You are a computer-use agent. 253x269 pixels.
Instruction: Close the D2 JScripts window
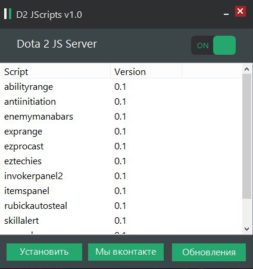click(x=240, y=11)
